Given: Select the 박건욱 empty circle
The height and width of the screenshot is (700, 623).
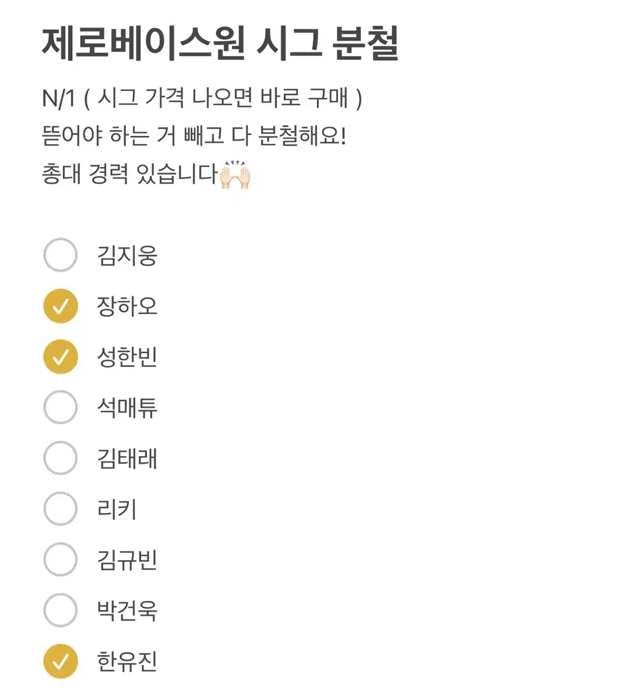Looking at the screenshot, I should tap(60, 610).
